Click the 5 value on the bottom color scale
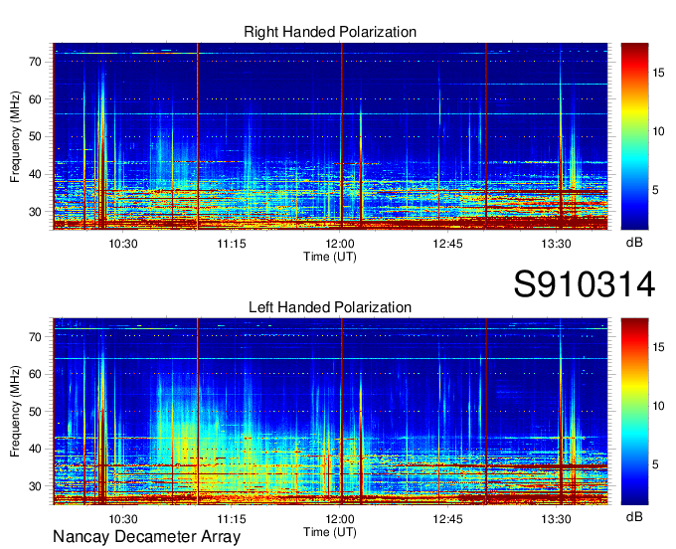The width and height of the screenshot is (676, 549). (x=655, y=464)
